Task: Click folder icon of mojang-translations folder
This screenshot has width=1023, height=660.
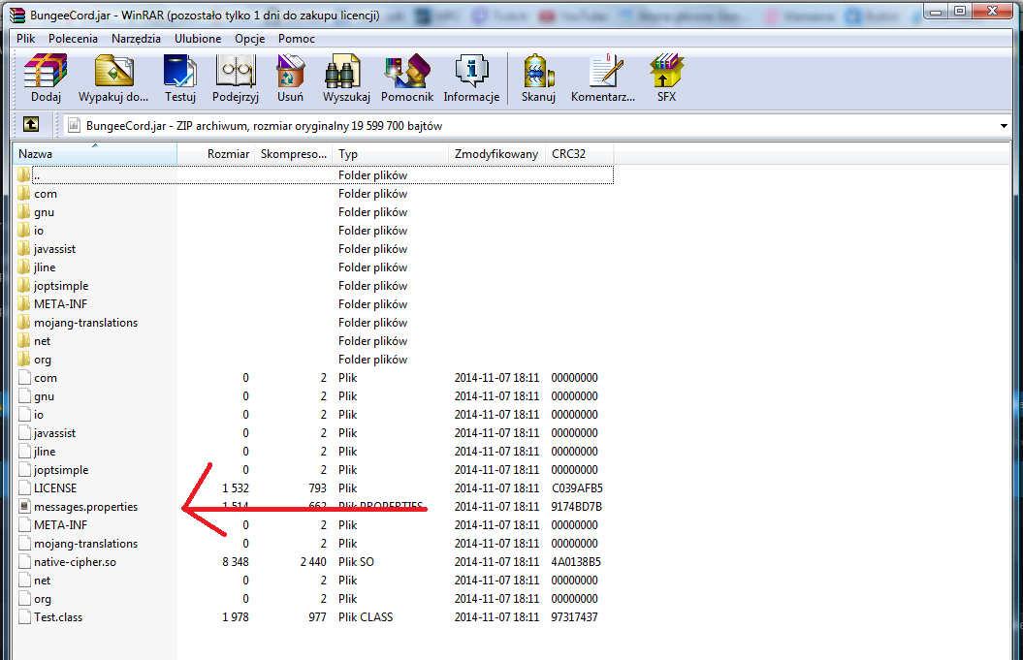Action: [24, 322]
